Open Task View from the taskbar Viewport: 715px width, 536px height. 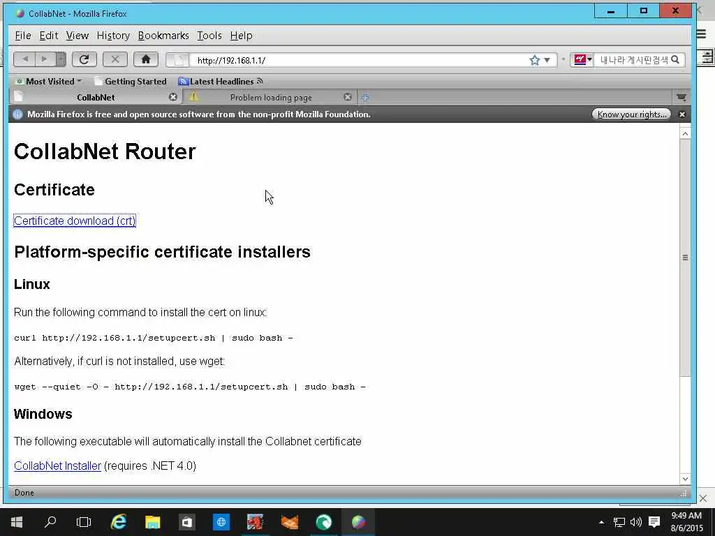[84, 522]
